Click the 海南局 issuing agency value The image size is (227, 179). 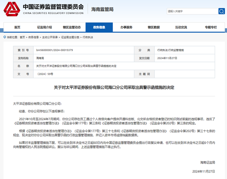(x=40, y=58)
